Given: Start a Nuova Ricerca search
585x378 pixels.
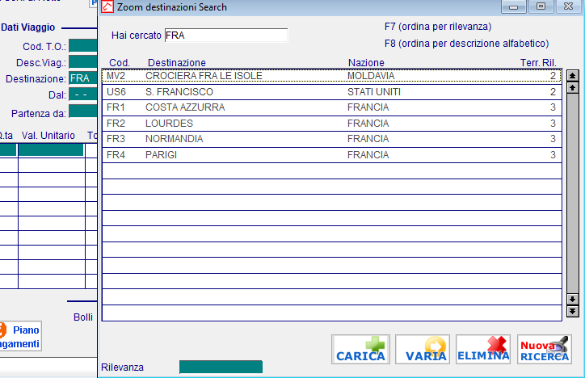Looking at the screenshot, I should [545, 349].
